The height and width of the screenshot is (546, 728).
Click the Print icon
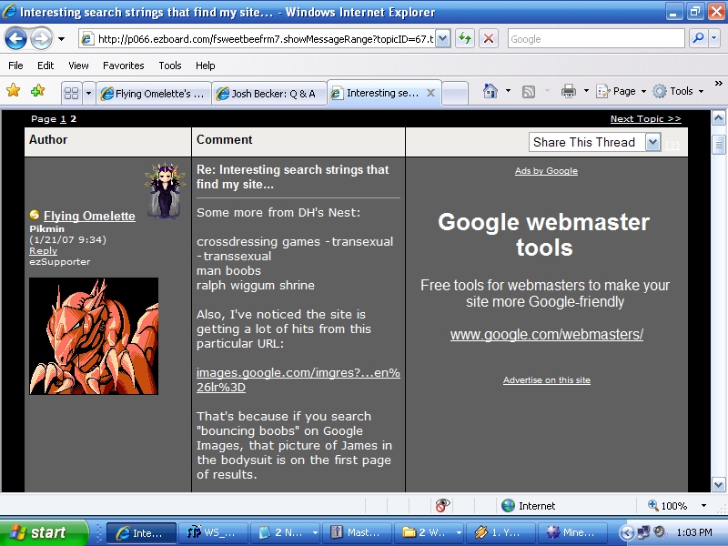[569, 91]
